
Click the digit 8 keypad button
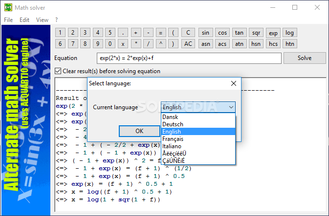pos(85,44)
